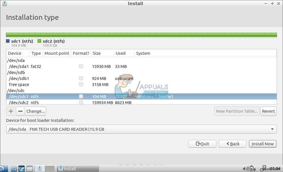This screenshot has height=172, width=283.
Task: Open the volume control in the tray
Action: (x=245, y=169)
